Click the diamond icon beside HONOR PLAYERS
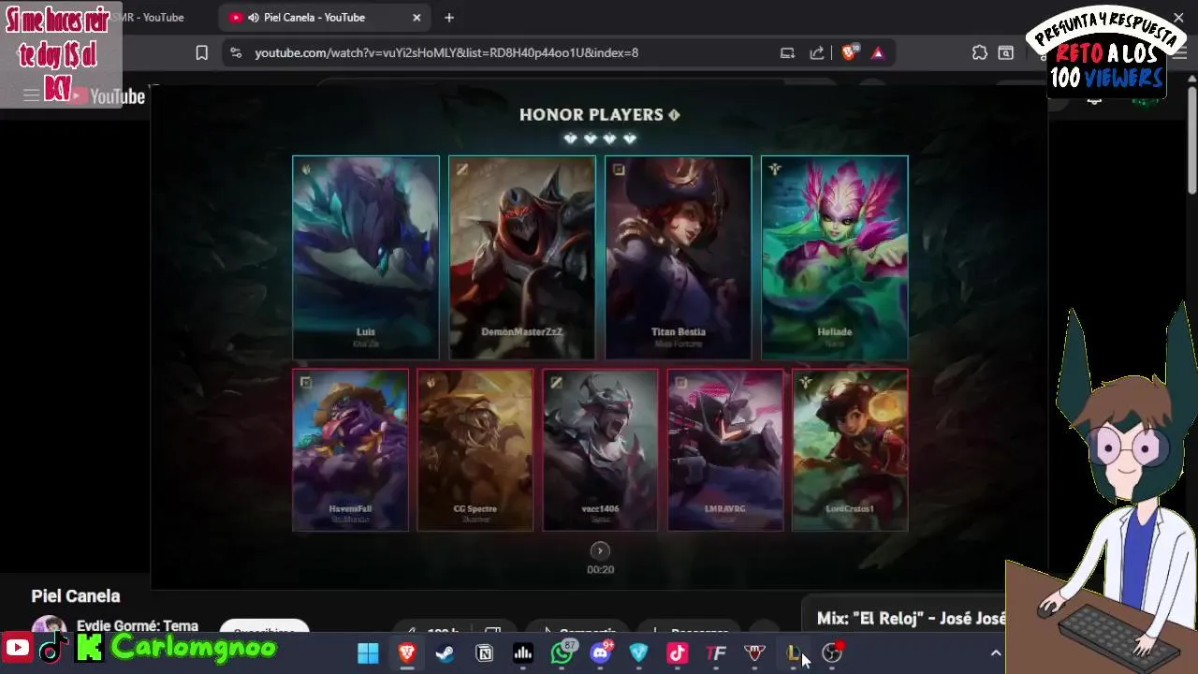1198x674 pixels. 674,115
